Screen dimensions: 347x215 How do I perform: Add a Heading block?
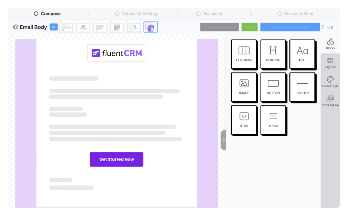tap(273, 54)
